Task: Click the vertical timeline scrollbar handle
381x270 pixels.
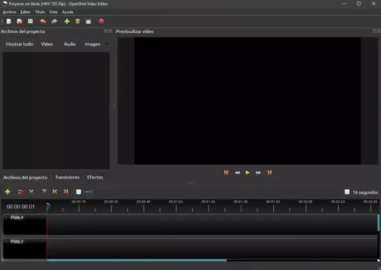Action: tap(378, 223)
